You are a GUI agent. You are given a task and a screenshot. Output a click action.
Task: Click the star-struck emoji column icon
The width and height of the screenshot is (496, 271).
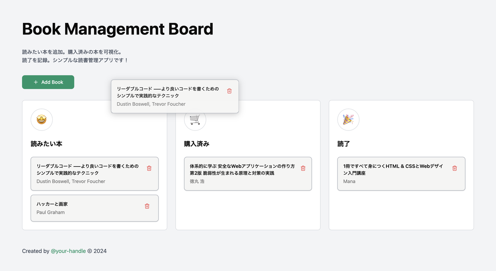point(41,120)
